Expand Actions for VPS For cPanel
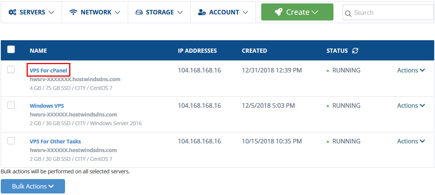The image size is (435, 195). 411,70
